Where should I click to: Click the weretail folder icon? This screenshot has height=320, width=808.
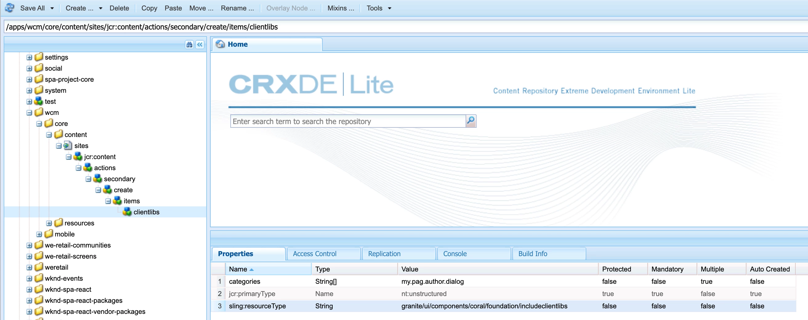pyautogui.click(x=38, y=267)
